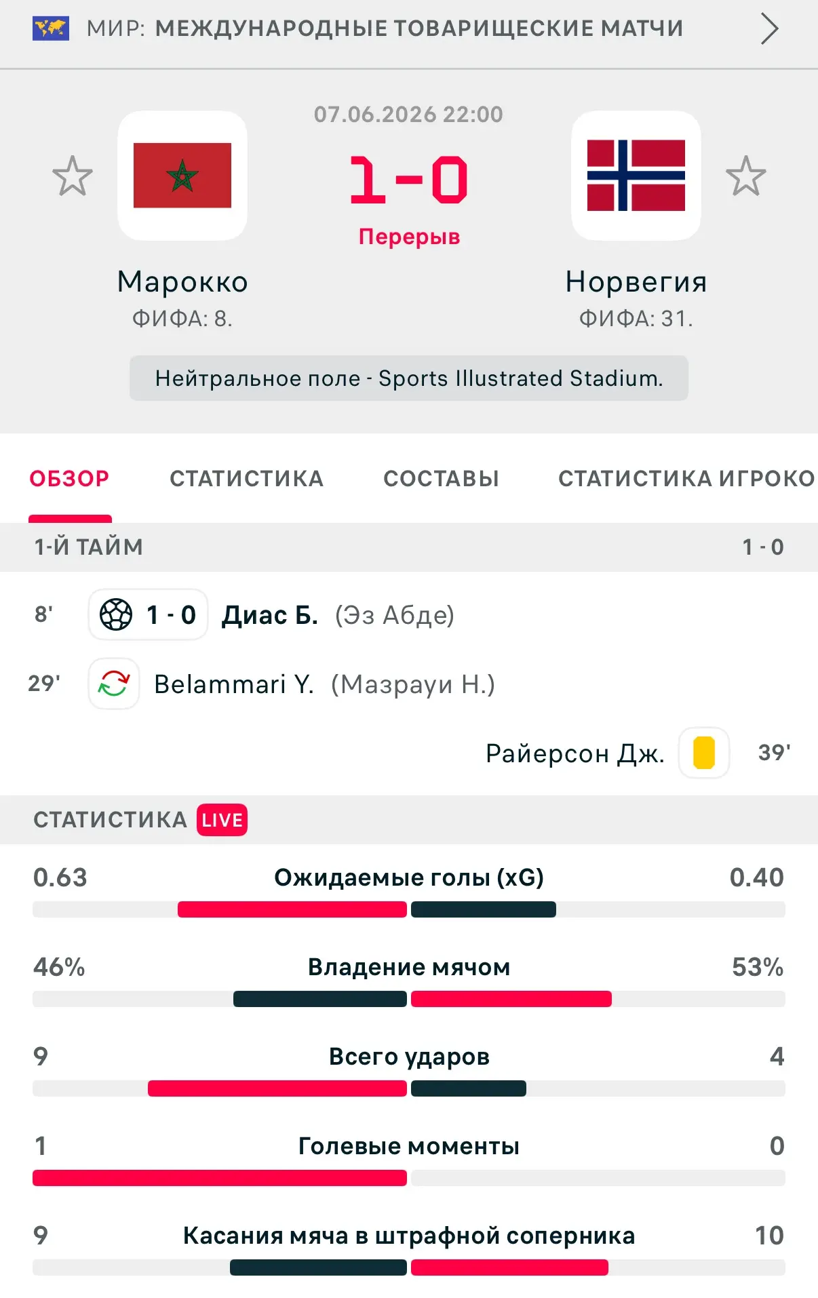This screenshot has width=818, height=1298.
Task: Open player Диас Б. goal entry
Action: [x=270, y=615]
